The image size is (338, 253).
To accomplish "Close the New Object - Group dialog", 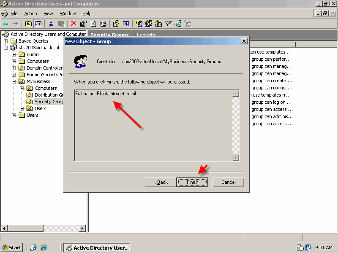I will tap(244, 41).
